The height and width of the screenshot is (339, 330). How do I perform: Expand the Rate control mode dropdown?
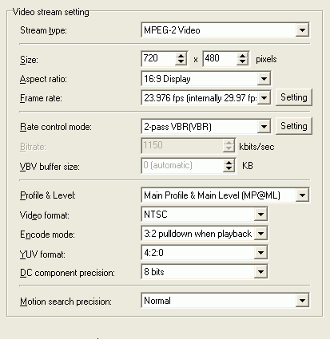tap(264, 127)
